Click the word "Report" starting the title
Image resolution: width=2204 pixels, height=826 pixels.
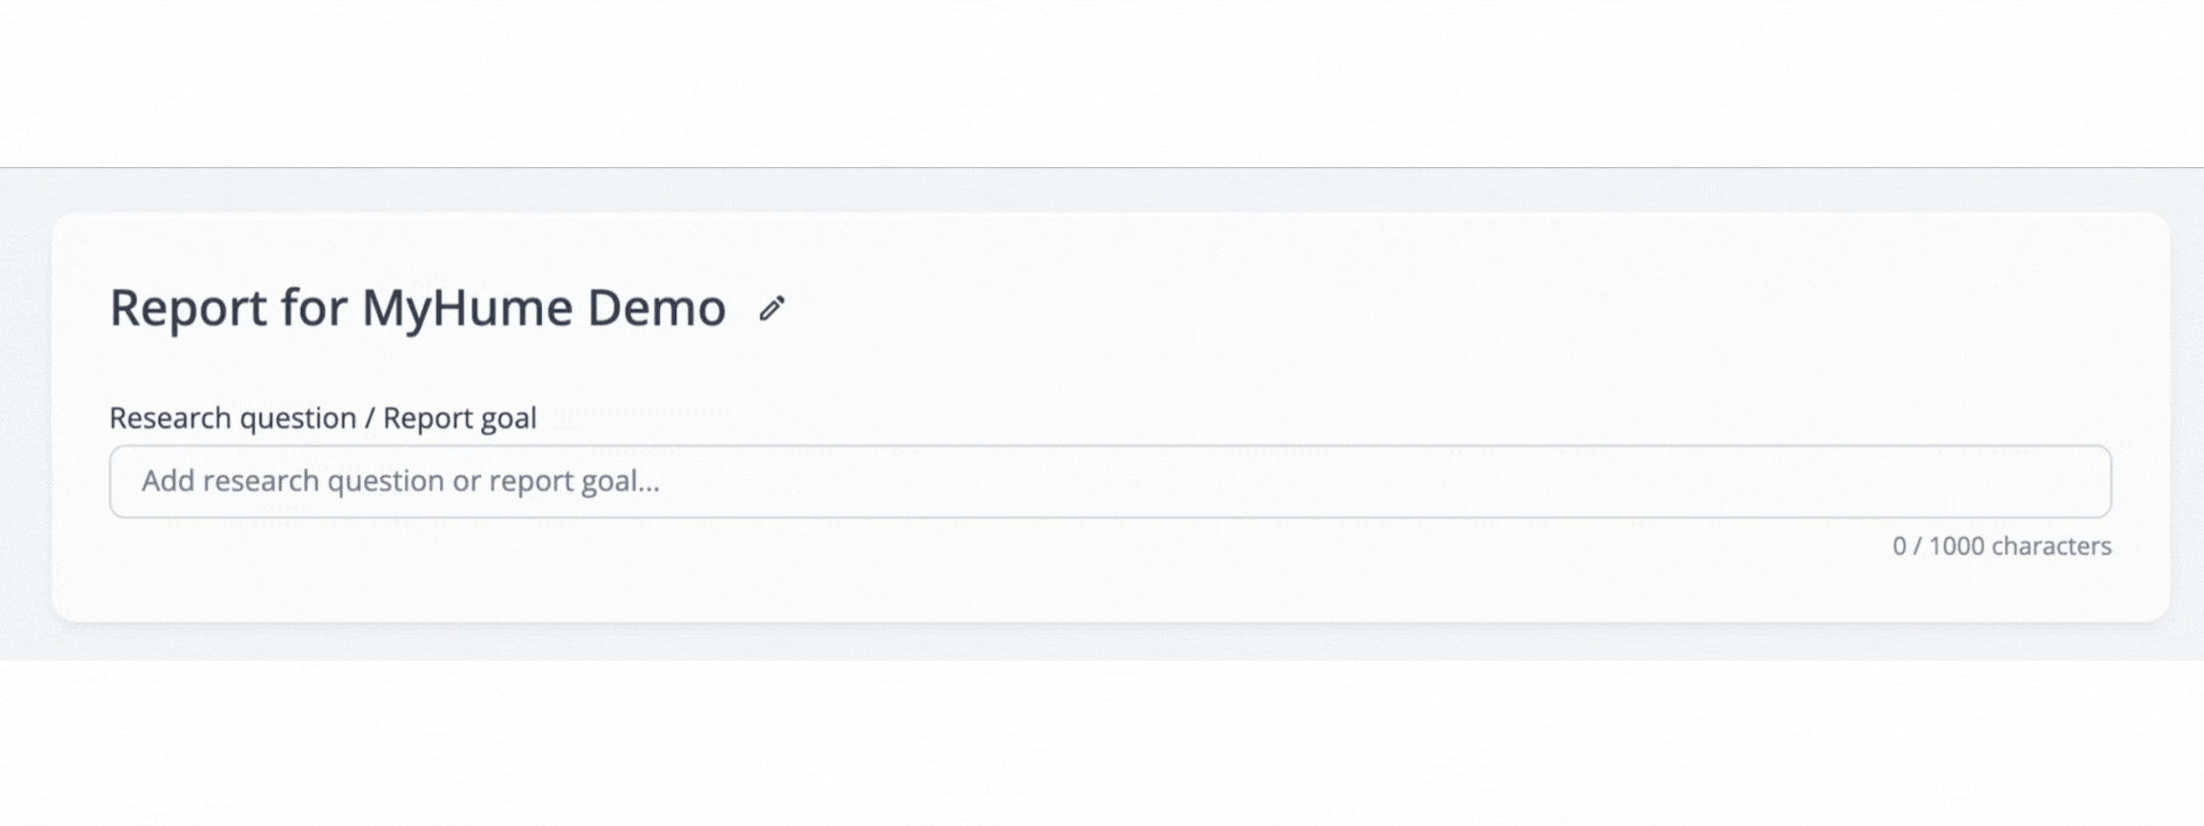coord(188,308)
